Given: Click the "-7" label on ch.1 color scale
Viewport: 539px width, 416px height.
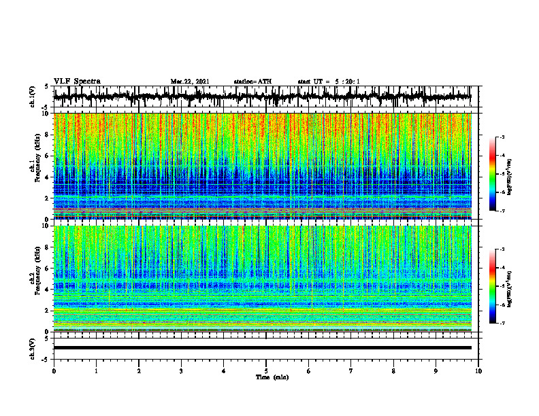Looking at the screenshot, I should pyautogui.click(x=502, y=211).
